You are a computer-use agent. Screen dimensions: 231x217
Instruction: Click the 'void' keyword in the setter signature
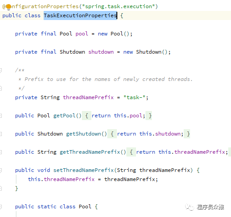tap(44, 170)
